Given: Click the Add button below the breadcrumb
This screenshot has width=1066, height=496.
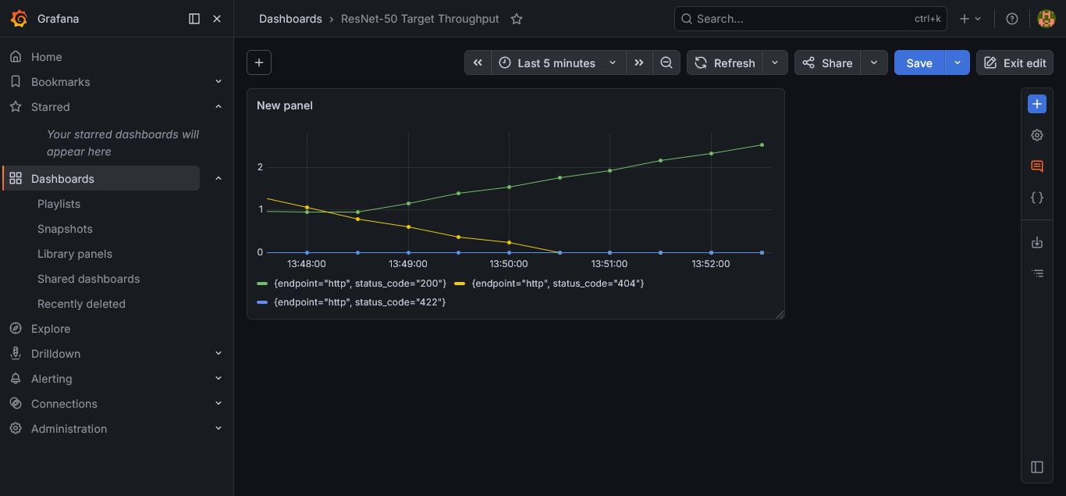Looking at the screenshot, I should 259,62.
